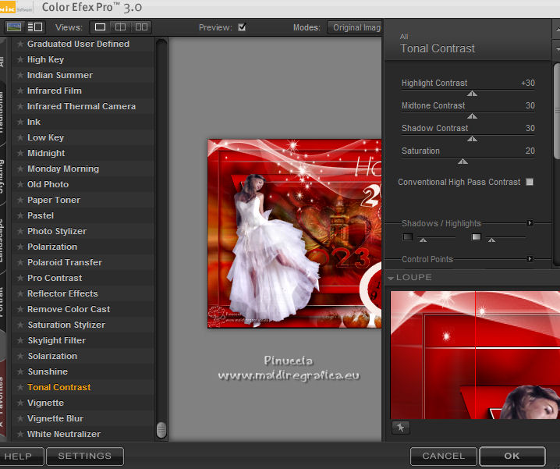560x469 pixels.
Task: Select the side-by-side preview view icon
Action: [x=141, y=27]
